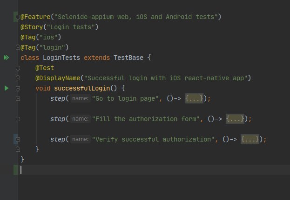The image size is (290, 200).
Task: Click the "Verify successful authorization" string
Action: click(x=153, y=139)
